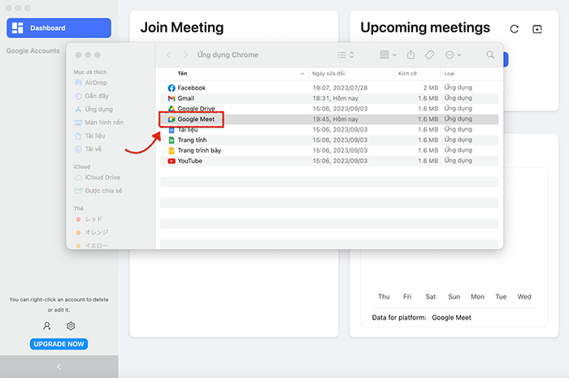Screen dimensions: 569x378
Task: Click Facebook's size 2 MB
Action: click(x=430, y=88)
